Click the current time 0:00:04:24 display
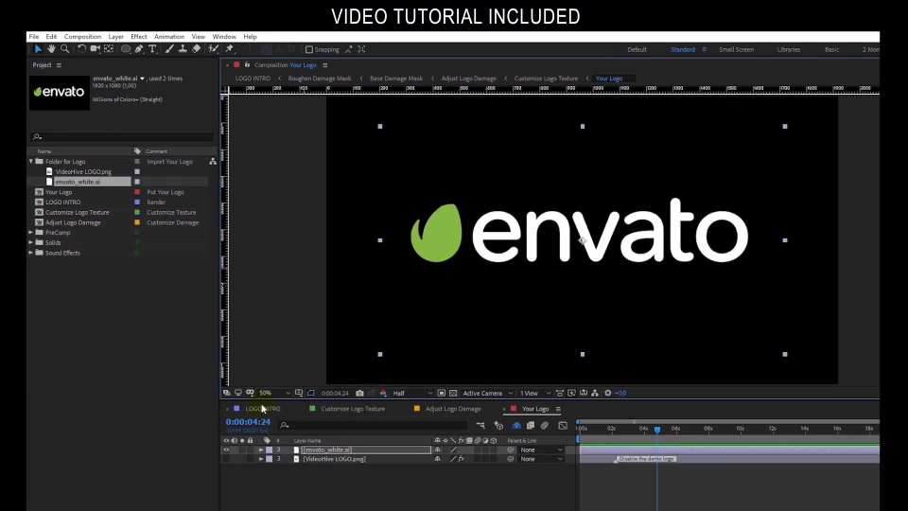The height and width of the screenshot is (511, 908). (248, 422)
